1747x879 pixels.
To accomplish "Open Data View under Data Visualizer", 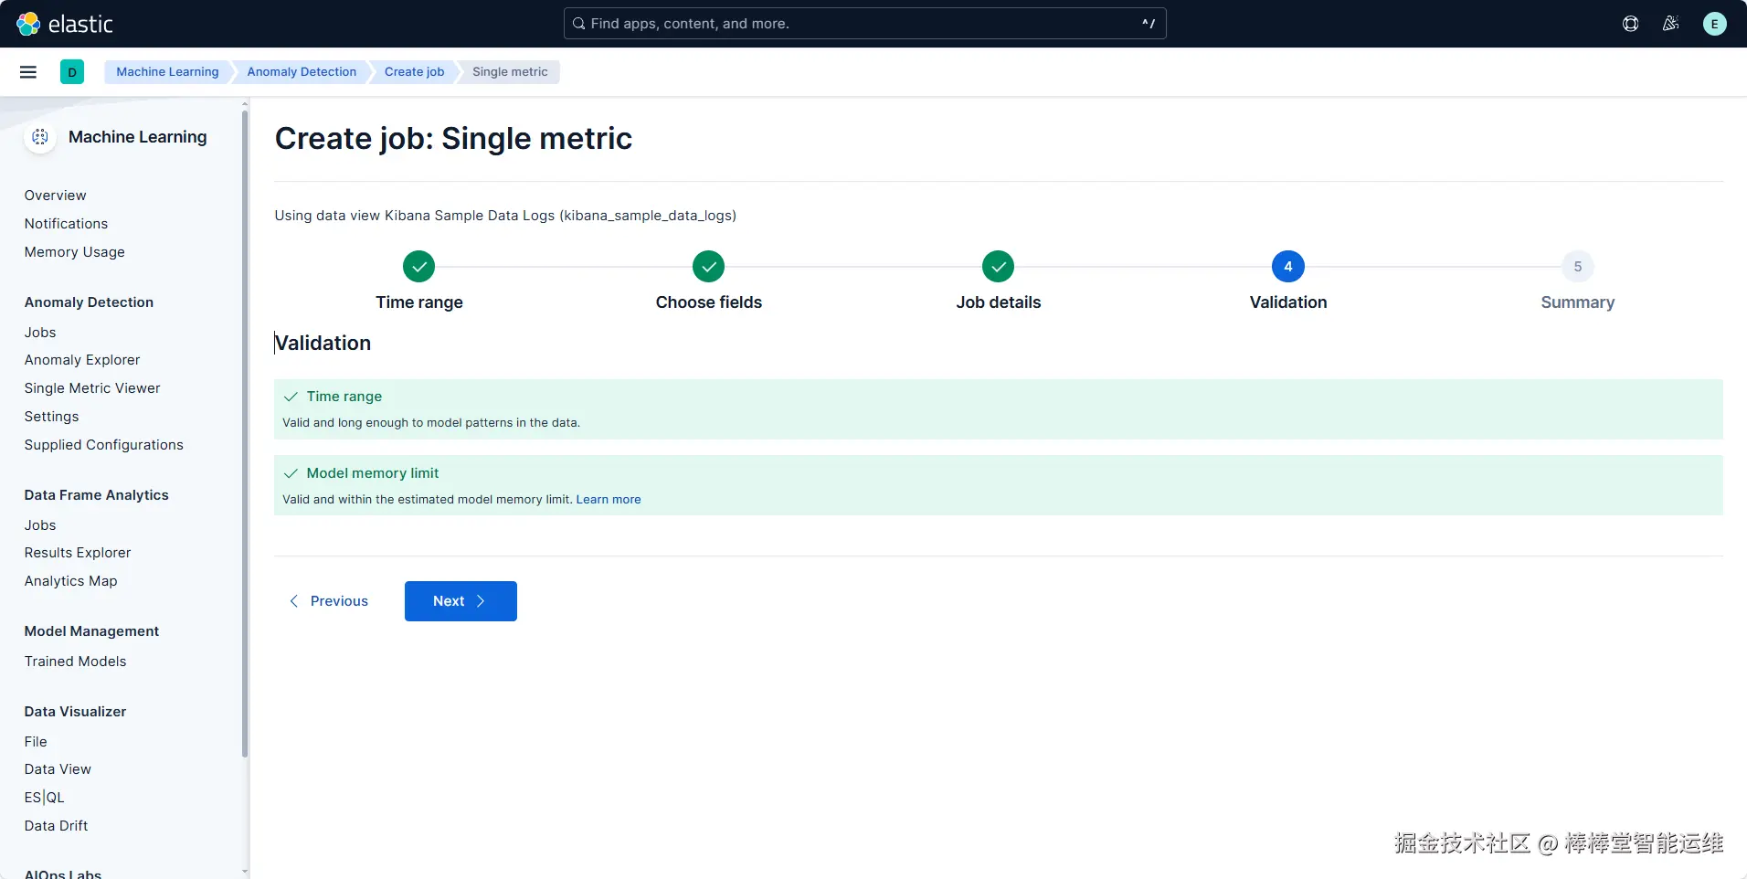I will (58, 769).
